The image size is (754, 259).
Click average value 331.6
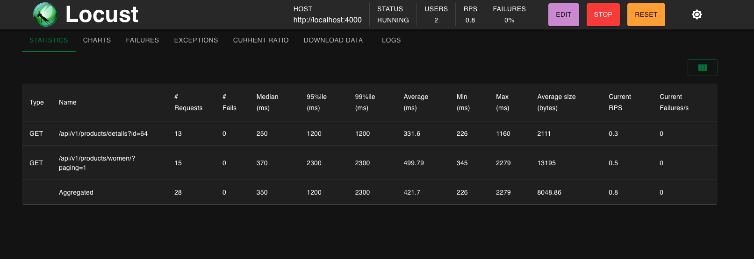click(412, 133)
